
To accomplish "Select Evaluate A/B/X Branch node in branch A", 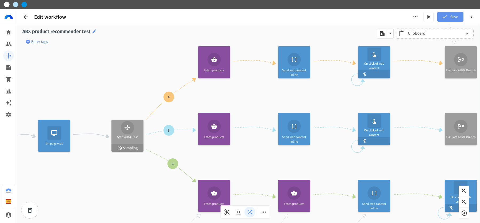I will point(461,62).
